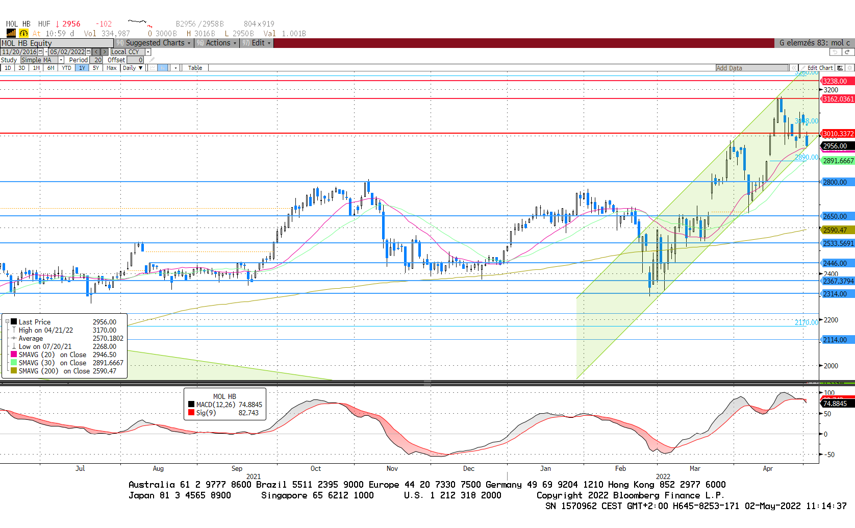Click the green SMAVG (30) color swatch
The image size is (855, 528).
[14, 362]
